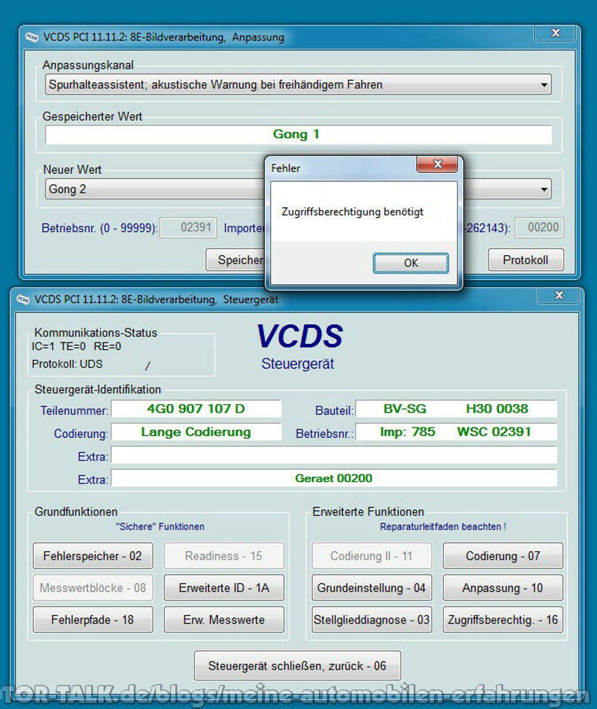Open Readiness - 15
Viewport: 597px width, 709px height.
(224, 556)
